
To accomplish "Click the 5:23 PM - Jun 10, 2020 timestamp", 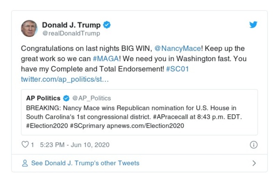I will (x=75, y=145).
